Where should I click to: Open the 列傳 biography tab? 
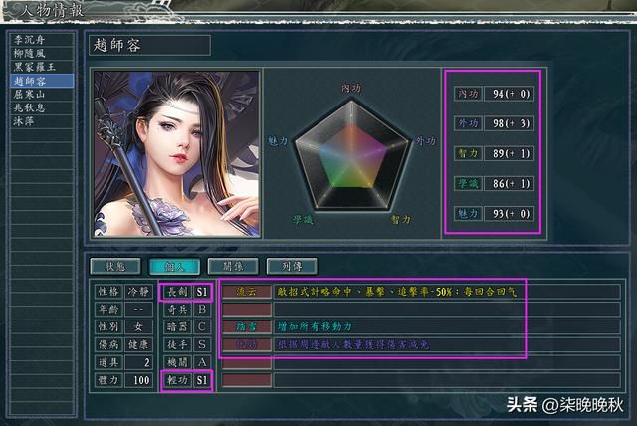pyautogui.click(x=292, y=267)
